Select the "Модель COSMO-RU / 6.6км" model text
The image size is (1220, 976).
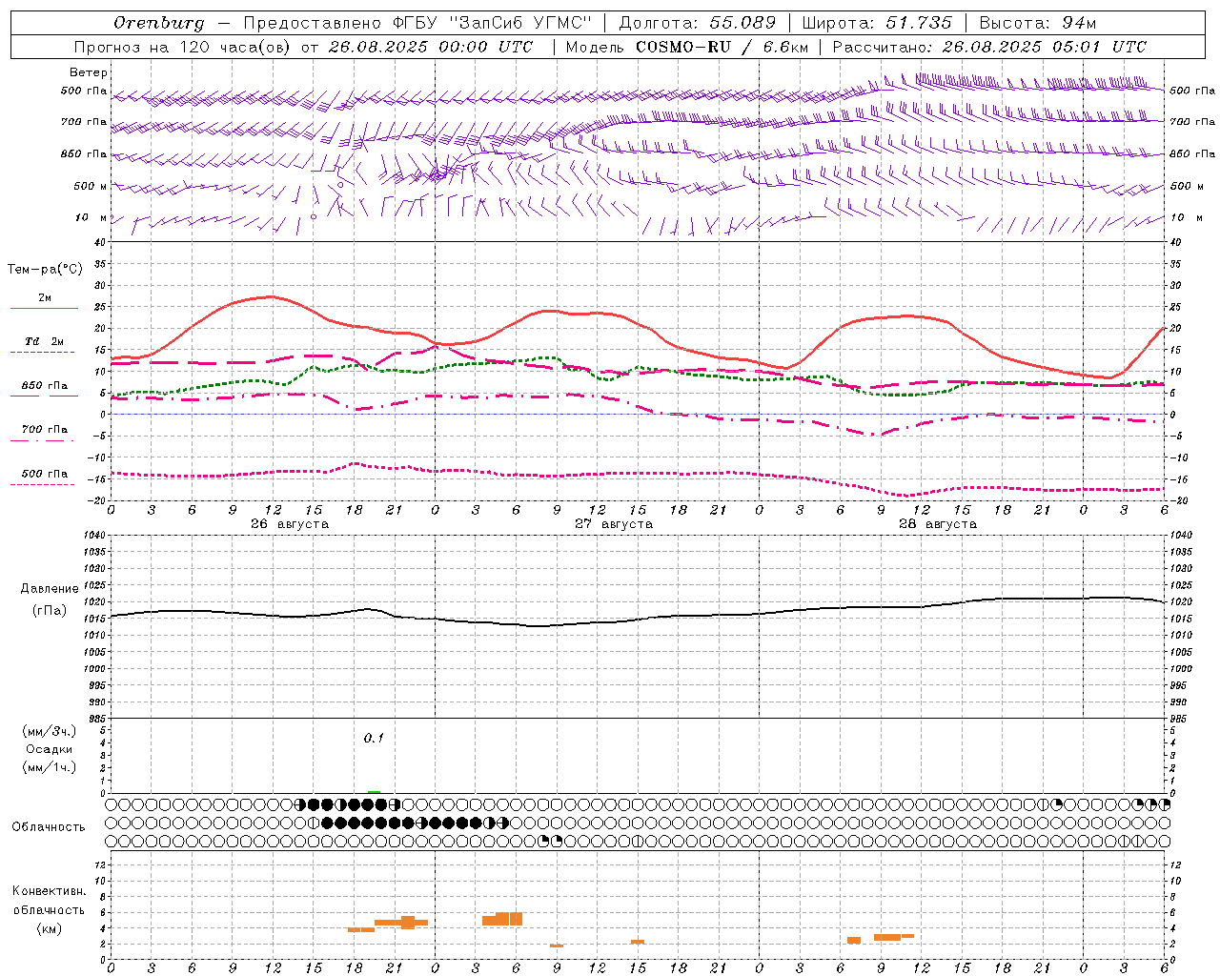point(686,47)
